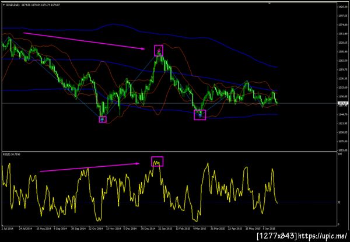This screenshot has height=242, width=350.
Task: Click the 2 Jul 2014 date label
Action: tap(8, 229)
